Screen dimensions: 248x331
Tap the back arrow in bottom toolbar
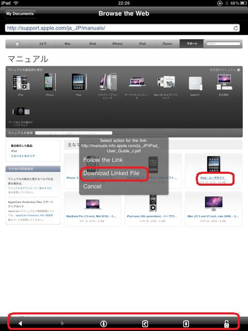(20, 323)
